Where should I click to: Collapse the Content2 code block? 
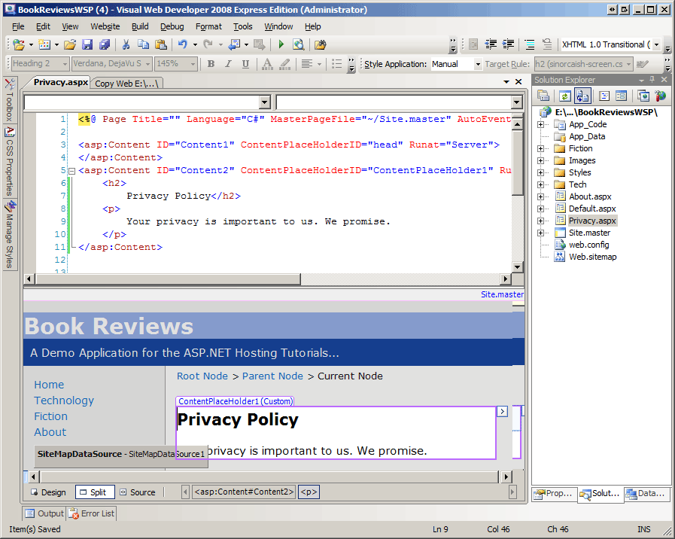tap(71, 171)
